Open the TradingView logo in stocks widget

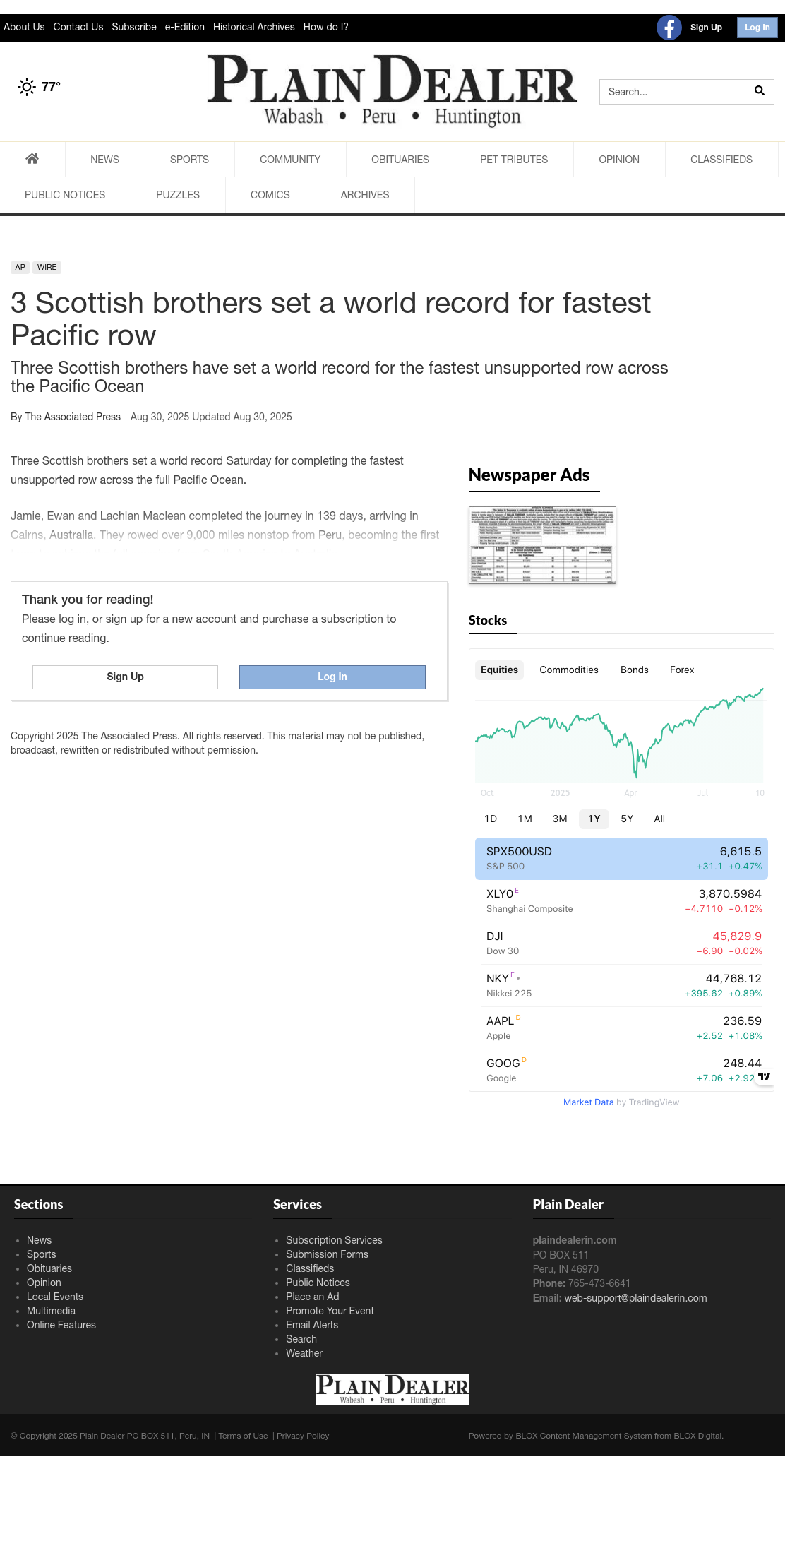[x=764, y=1077]
